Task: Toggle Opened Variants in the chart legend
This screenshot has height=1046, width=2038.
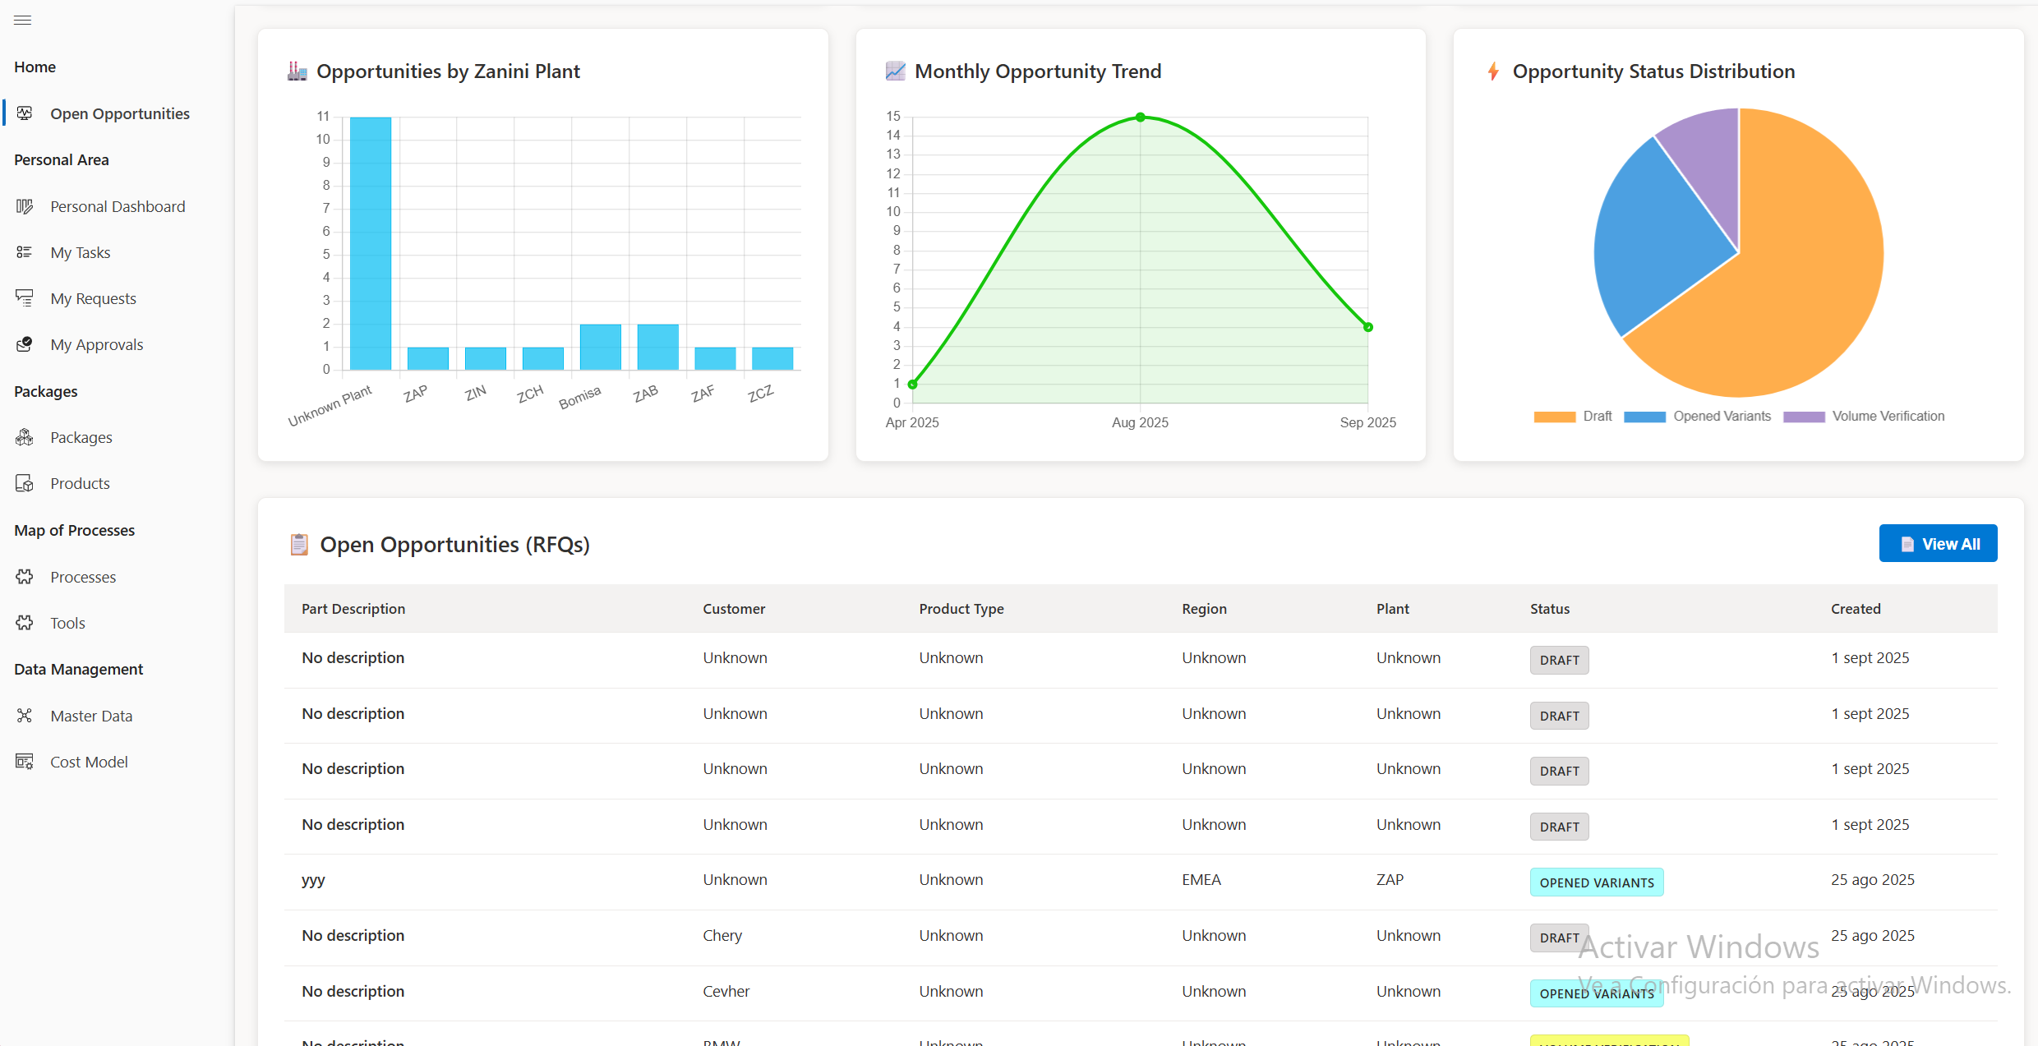Action: point(1696,416)
